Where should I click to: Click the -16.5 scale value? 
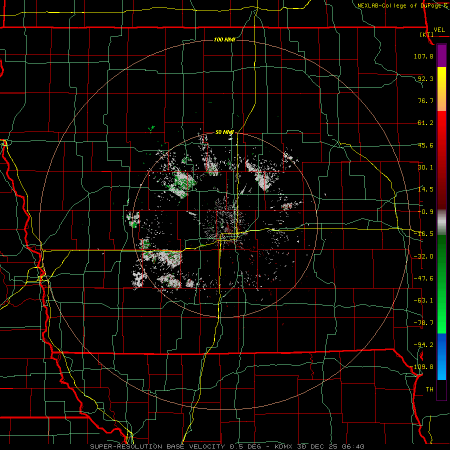(423, 234)
